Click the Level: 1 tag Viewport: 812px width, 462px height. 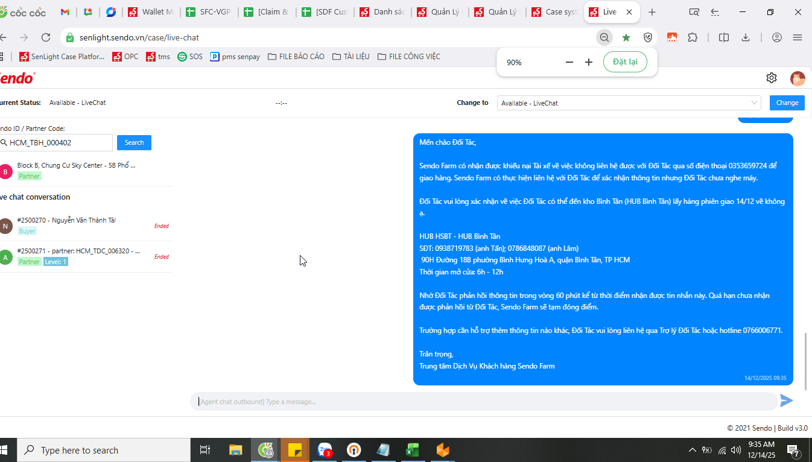pyautogui.click(x=56, y=262)
